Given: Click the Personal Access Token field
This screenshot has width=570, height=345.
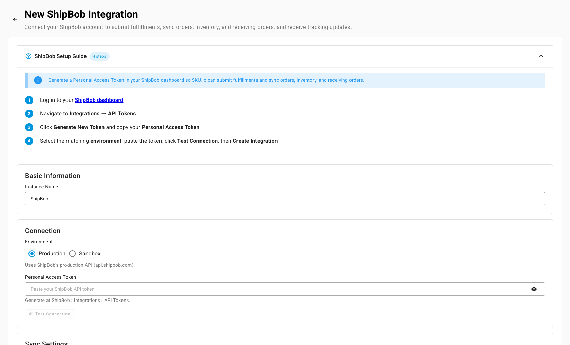Looking at the screenshot, I should pyautogui.click(x=285, y=289).
